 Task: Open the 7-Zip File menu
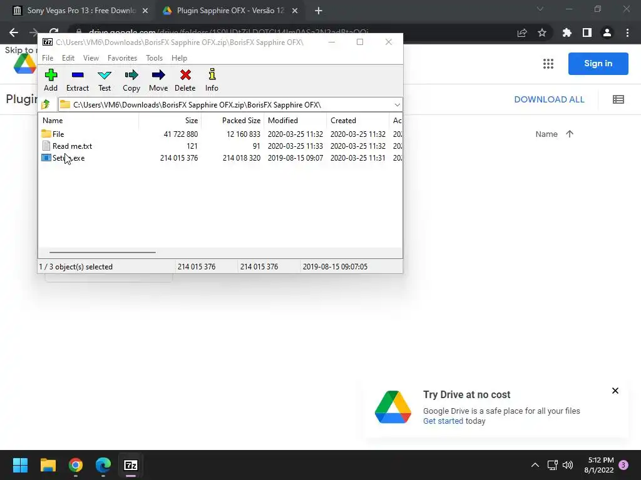coord(48,58)
